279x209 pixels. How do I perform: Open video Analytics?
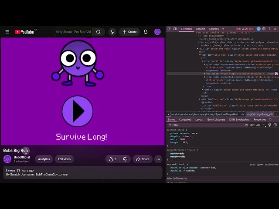coord(44,159)
